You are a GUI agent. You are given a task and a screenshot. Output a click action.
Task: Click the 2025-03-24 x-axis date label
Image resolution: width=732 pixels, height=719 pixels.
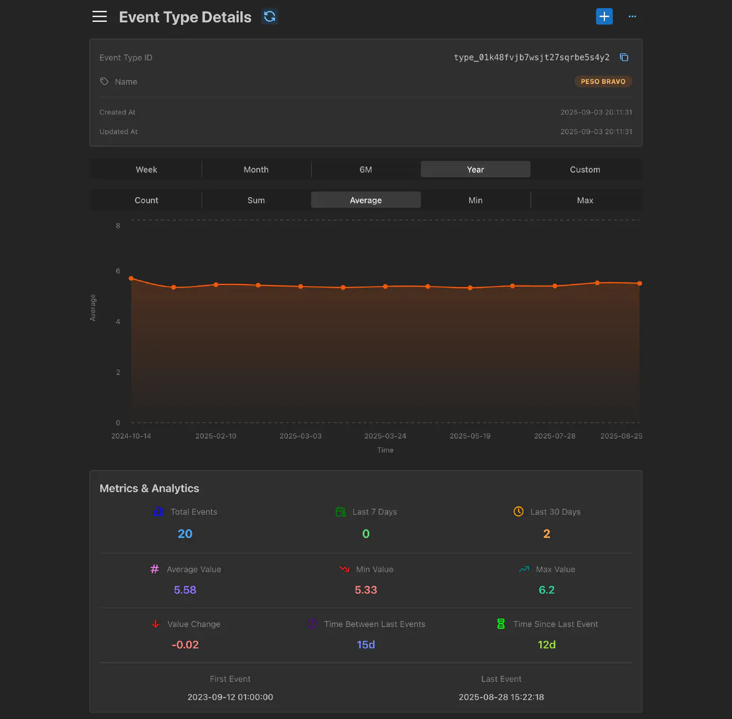pyautogui.click(x=385, y=436)
